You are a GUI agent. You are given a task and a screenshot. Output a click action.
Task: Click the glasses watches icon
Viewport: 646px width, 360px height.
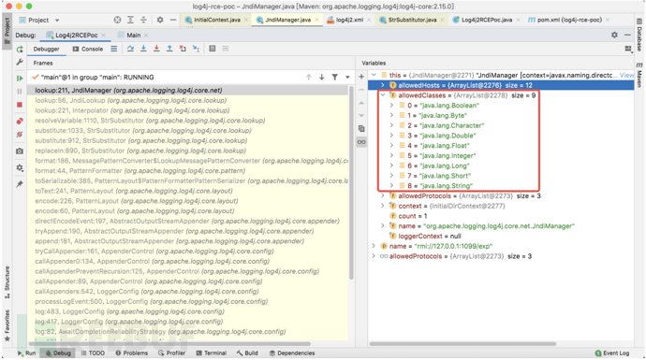(361, 142)
